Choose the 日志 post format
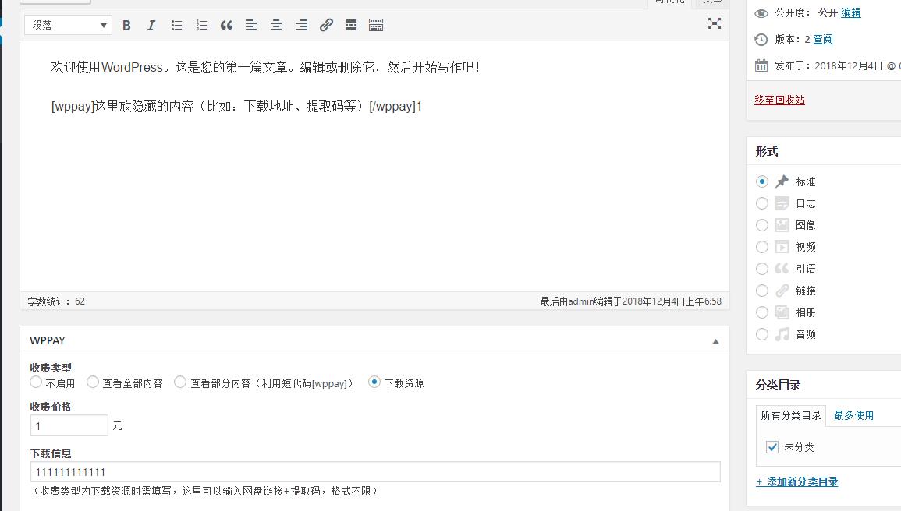Viewport: 901px width, 511px height. coord(762,203)
